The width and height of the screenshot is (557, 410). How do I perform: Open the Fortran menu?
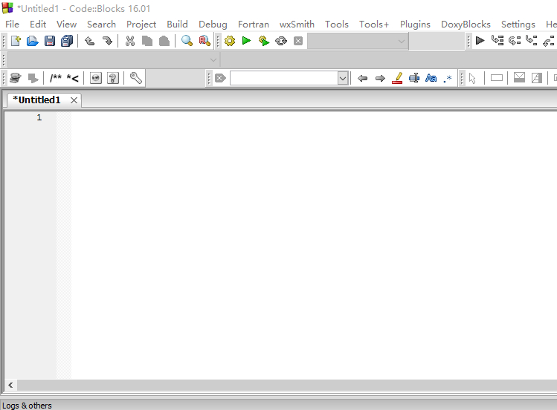point(254,24)
